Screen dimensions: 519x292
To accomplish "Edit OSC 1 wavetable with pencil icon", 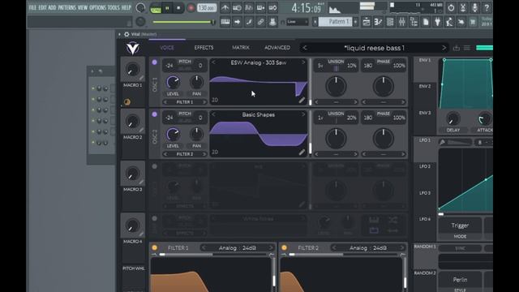I will 302,100.
